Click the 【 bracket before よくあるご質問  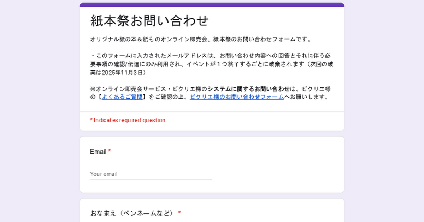99,97
